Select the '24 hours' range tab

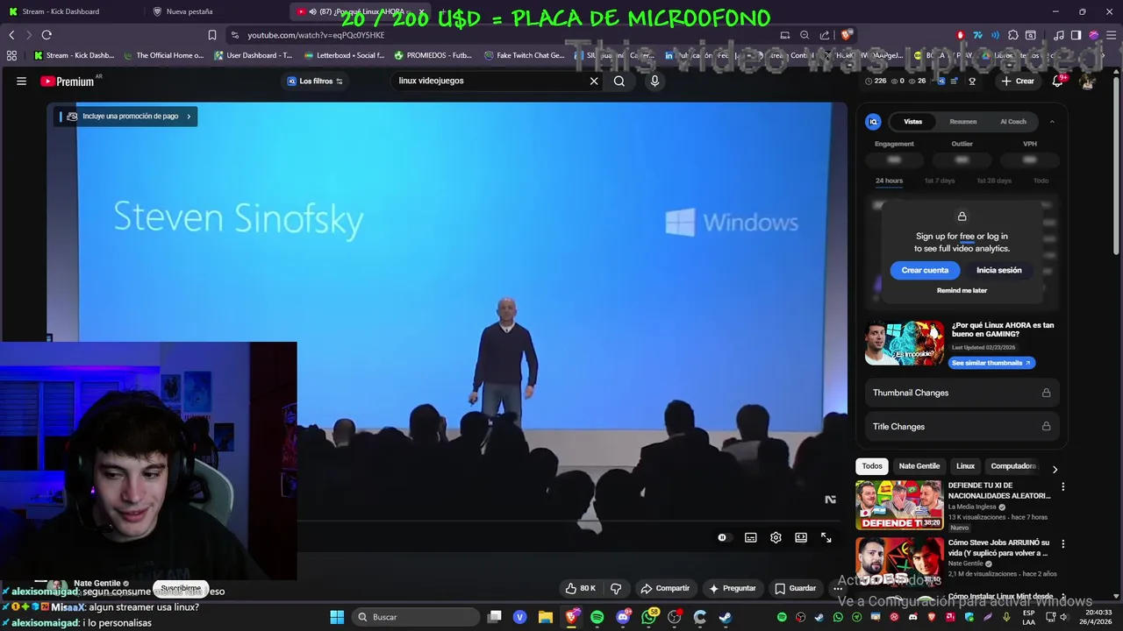pos(889,181)
